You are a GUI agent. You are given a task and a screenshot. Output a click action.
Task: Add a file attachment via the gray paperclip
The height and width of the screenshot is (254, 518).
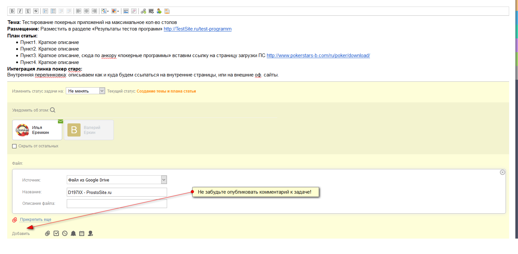[48, 233]
